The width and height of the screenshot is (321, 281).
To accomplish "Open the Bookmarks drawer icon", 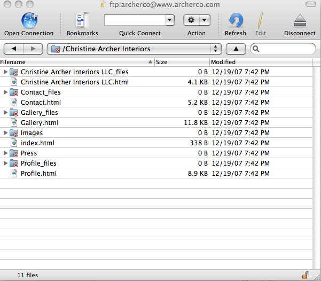I will point(83,20).
